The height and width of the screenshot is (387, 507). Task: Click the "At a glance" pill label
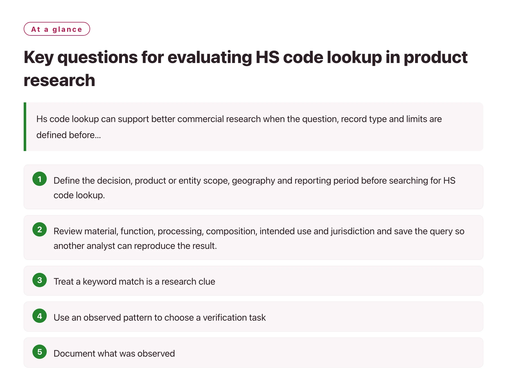click(x=57, y=29)
